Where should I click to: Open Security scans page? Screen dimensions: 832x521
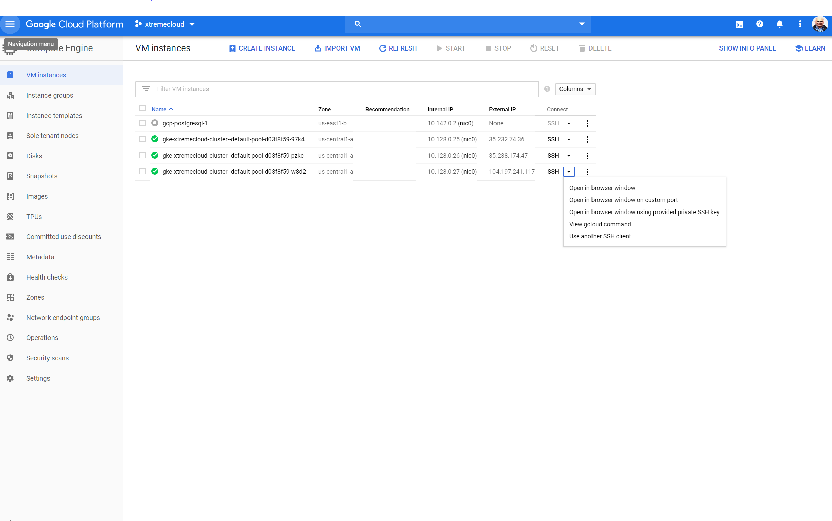[x=61, y=358]
